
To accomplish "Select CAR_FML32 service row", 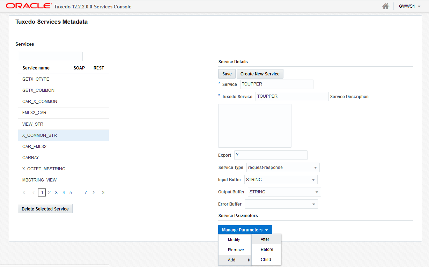I will click(x=64, y=146).
